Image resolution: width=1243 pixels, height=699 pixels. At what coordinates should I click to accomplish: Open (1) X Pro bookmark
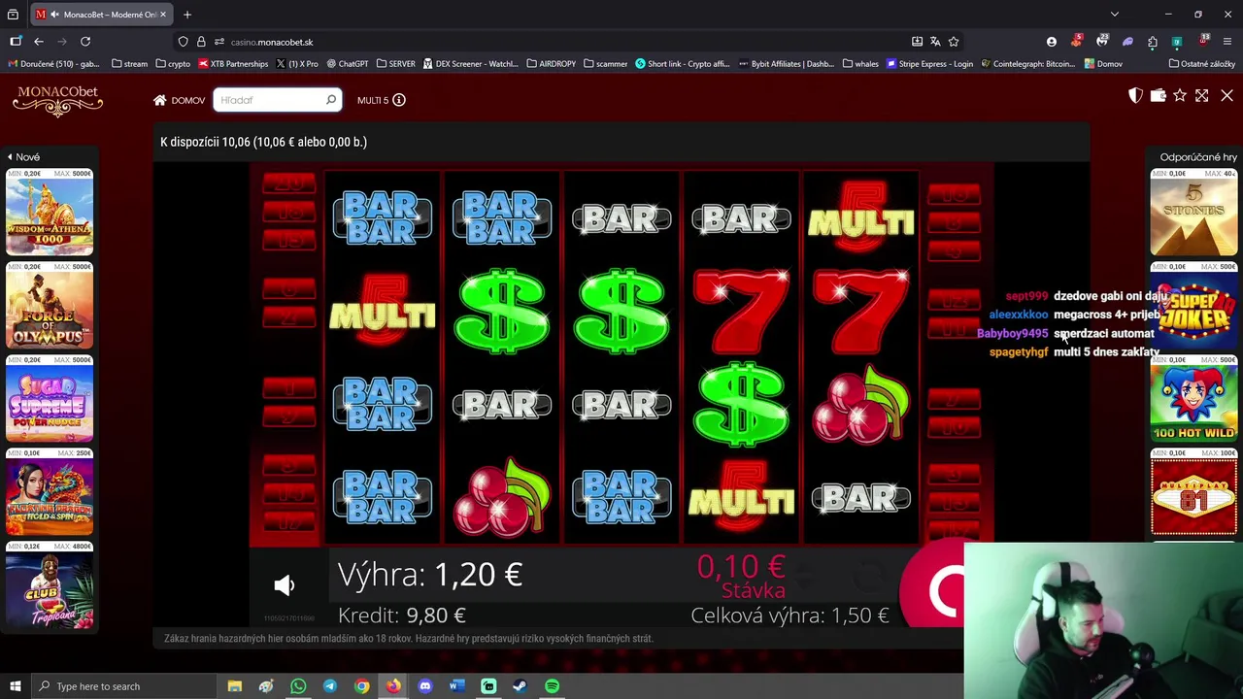click(x=297, y=64)
